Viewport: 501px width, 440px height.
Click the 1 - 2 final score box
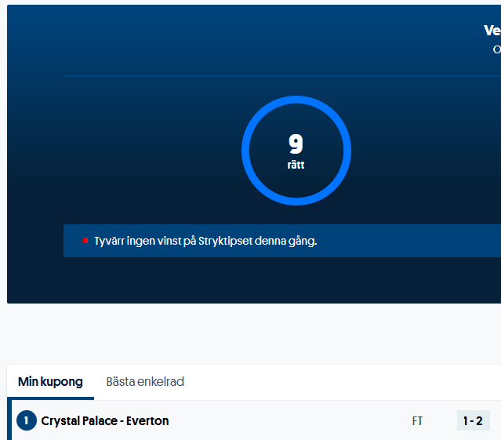coord(473,421)
